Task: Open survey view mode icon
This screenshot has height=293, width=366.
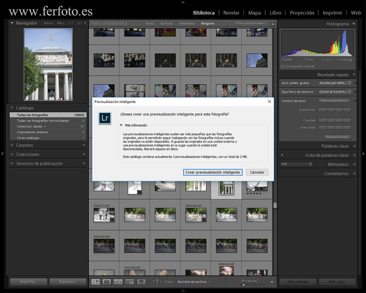Action: coord(130,282)
